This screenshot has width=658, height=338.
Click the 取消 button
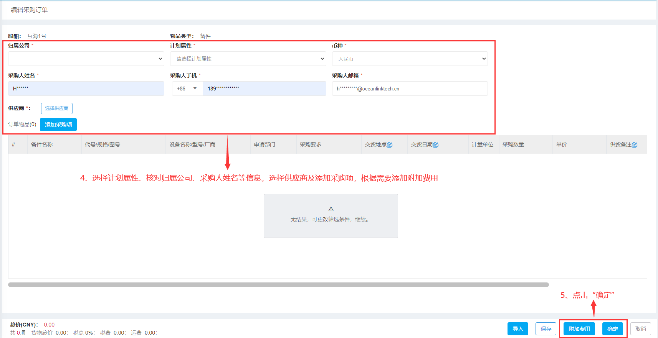pyautogui.click(x=641, y=329)
